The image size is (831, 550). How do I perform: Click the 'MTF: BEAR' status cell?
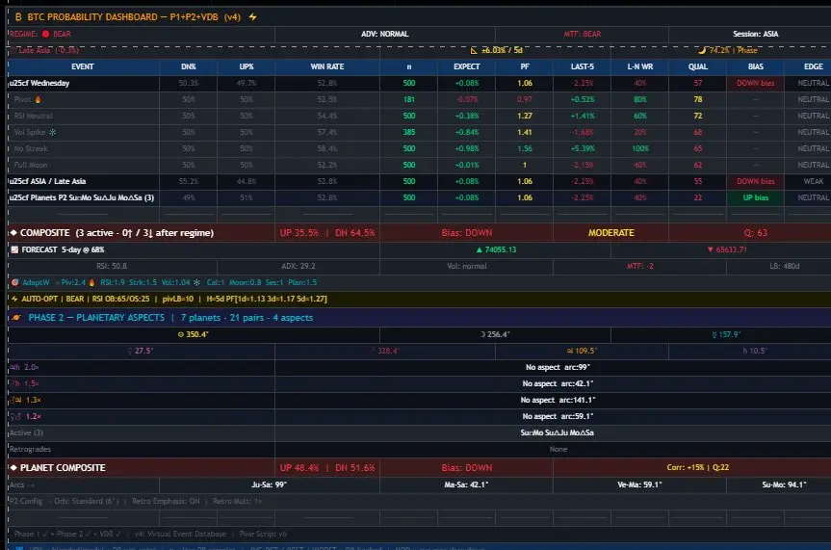point(582,34)
